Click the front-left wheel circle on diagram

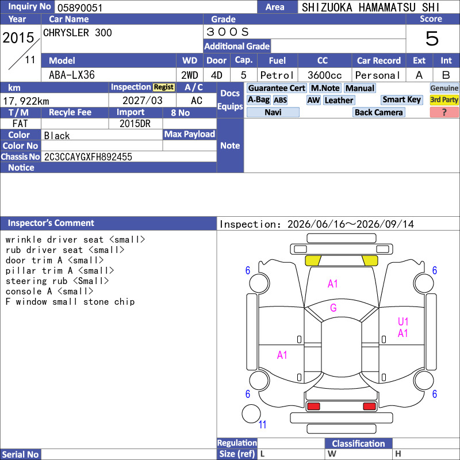point(259,283)
